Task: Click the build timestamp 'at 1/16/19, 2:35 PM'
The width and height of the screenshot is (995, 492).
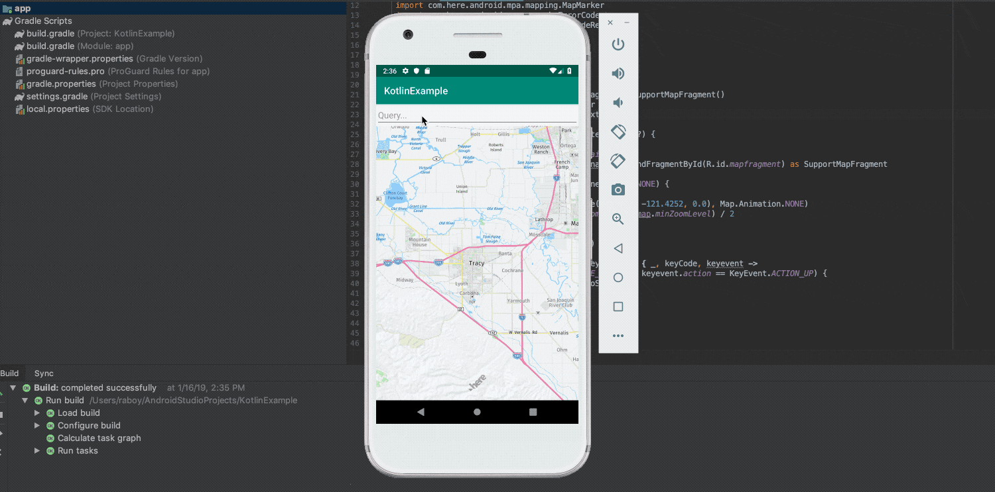Action: (x=206, y=388)
